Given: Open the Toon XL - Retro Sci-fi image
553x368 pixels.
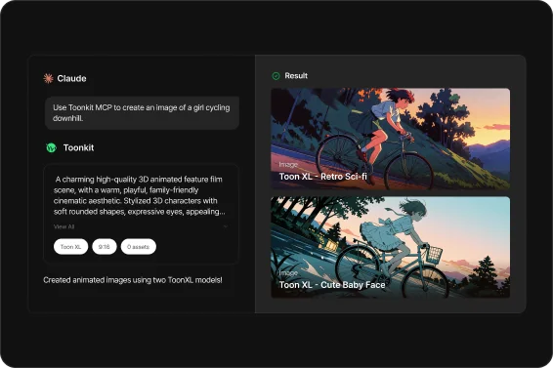Looking at the screenshot, I should (x=390, y=139).
